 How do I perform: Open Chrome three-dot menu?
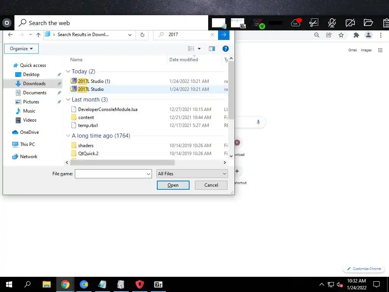click(381, 35)
